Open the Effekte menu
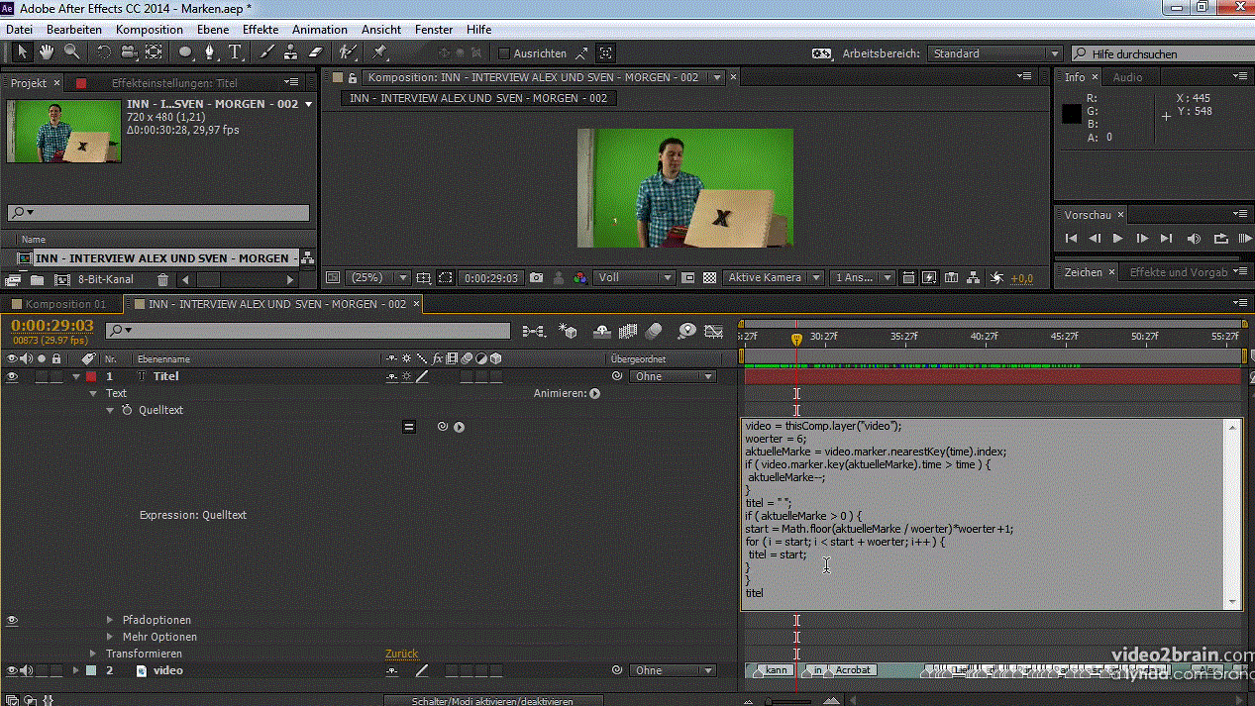 [261, 30]
